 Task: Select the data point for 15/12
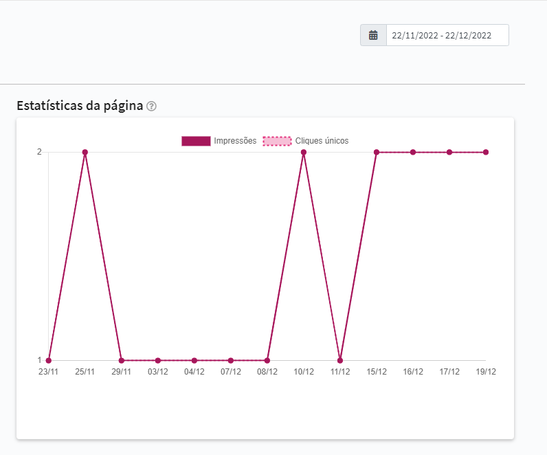pyautogui.click(x=377, y=152)
